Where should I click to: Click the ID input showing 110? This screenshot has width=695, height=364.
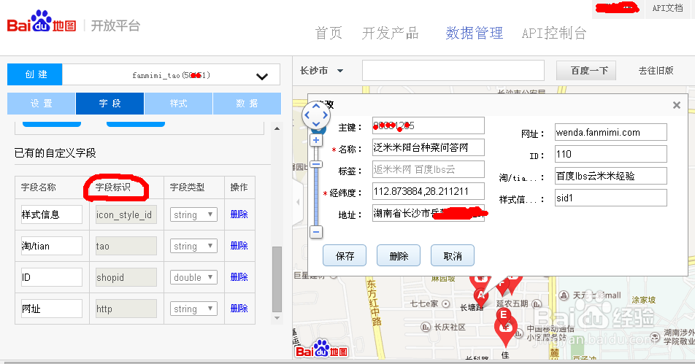[611, 154]
